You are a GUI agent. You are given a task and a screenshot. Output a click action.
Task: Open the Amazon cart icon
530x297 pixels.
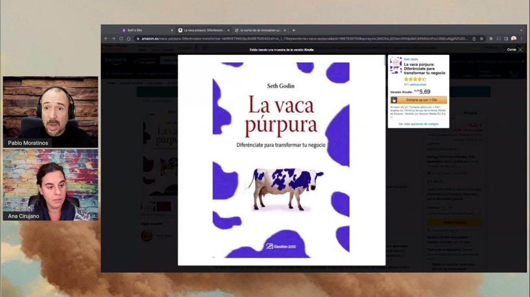pos(514,75)
